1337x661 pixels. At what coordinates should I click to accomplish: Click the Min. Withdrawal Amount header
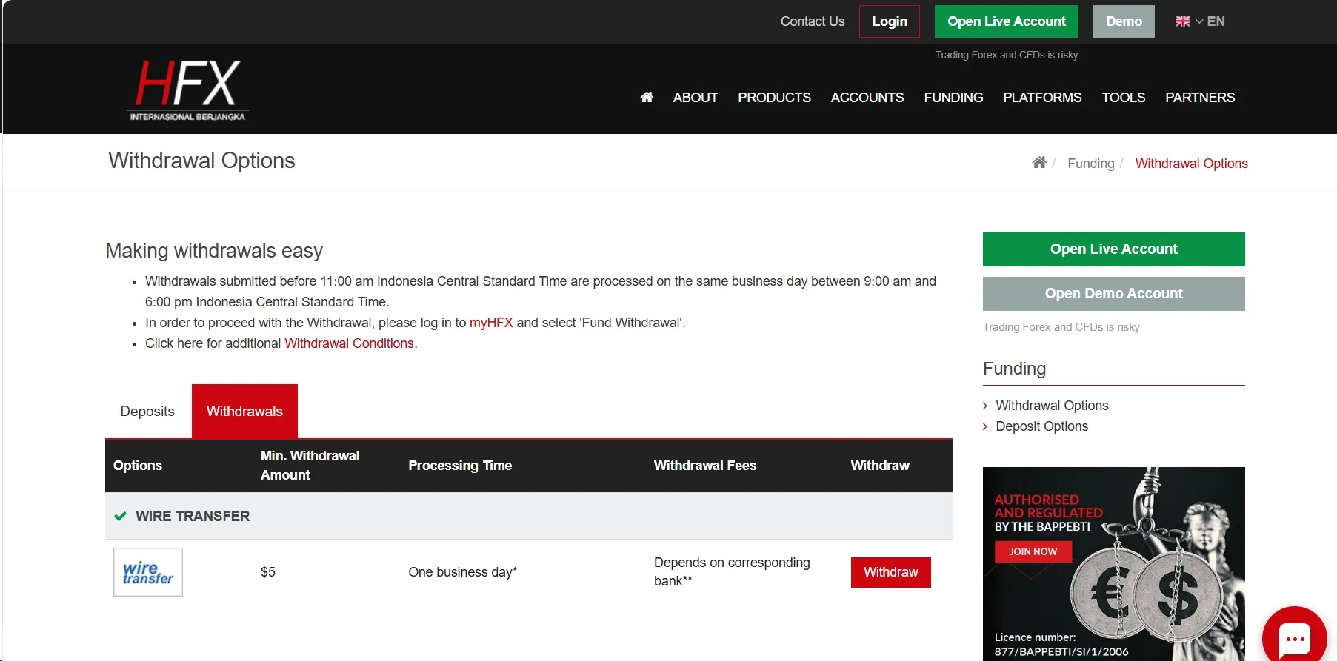pos(310,466)
